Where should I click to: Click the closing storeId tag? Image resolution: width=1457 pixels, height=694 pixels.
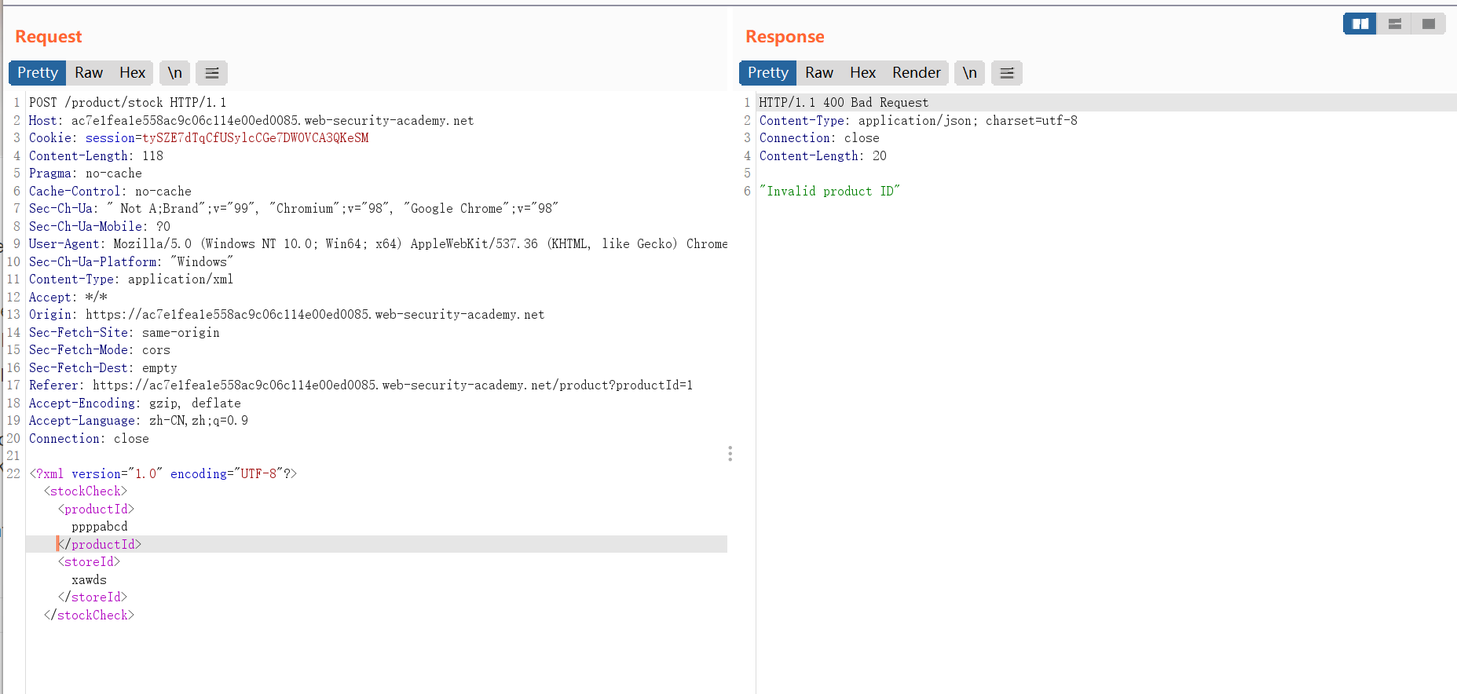click(x=93, y=597)
